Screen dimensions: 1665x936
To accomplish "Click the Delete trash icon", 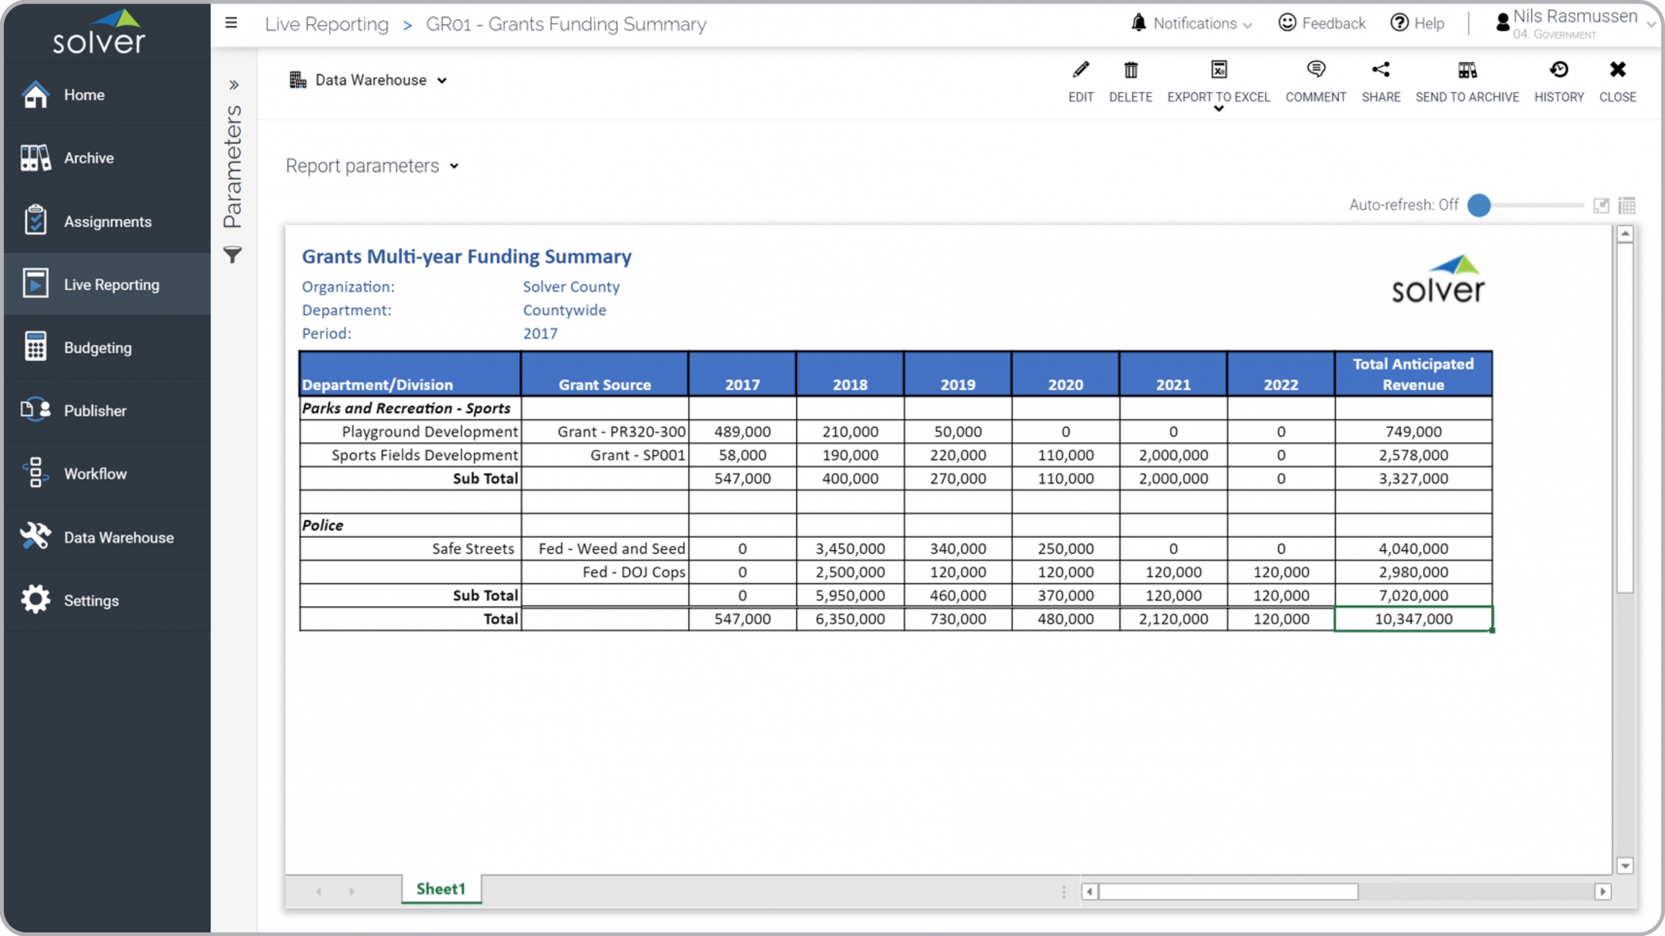I will coord(1130,70).
